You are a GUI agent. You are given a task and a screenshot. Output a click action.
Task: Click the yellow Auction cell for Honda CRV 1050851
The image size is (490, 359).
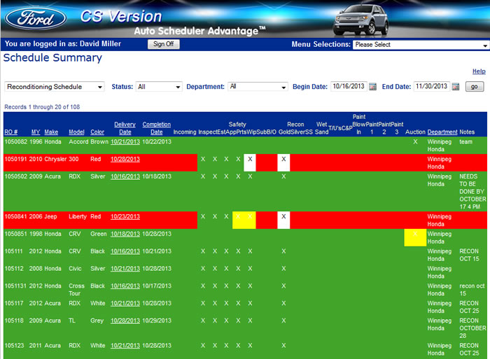[x=415, y=237]
